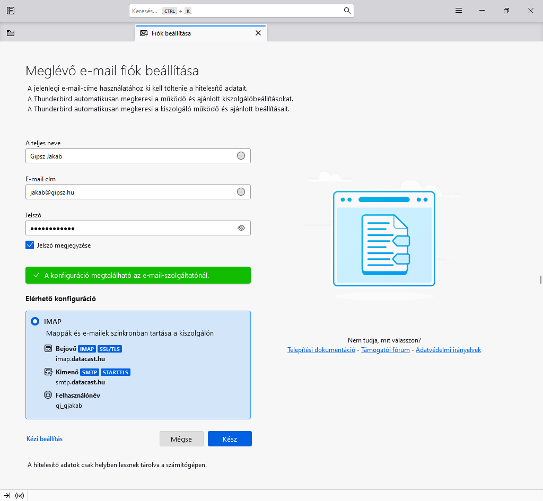Show info for the E-mail cím field

241,192
